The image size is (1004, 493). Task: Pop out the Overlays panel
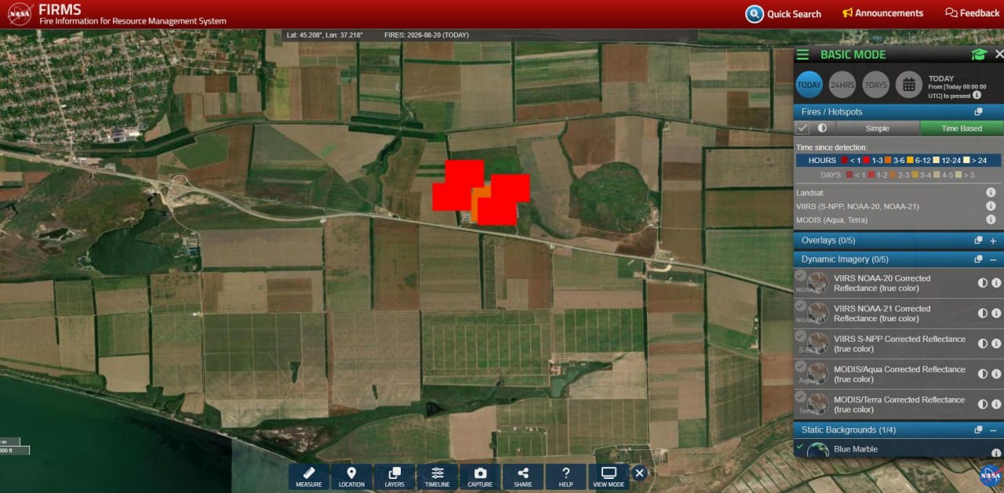tap(978, 241)
